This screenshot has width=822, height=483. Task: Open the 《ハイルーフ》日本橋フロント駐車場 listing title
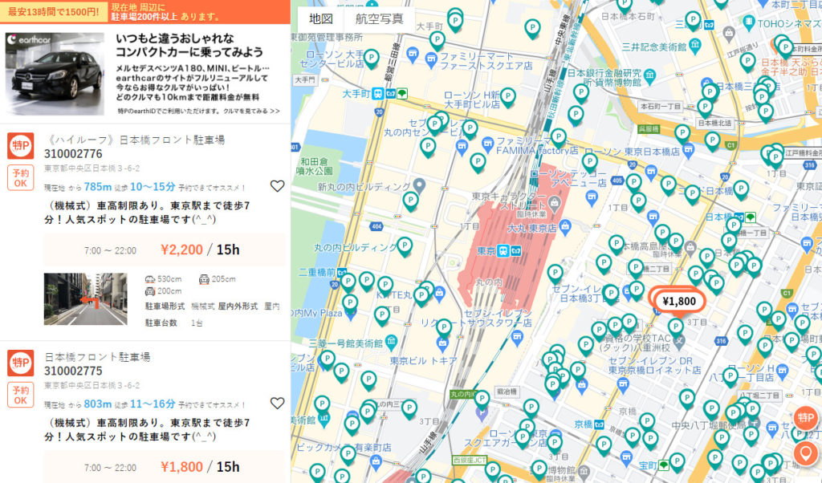(135, 140)
